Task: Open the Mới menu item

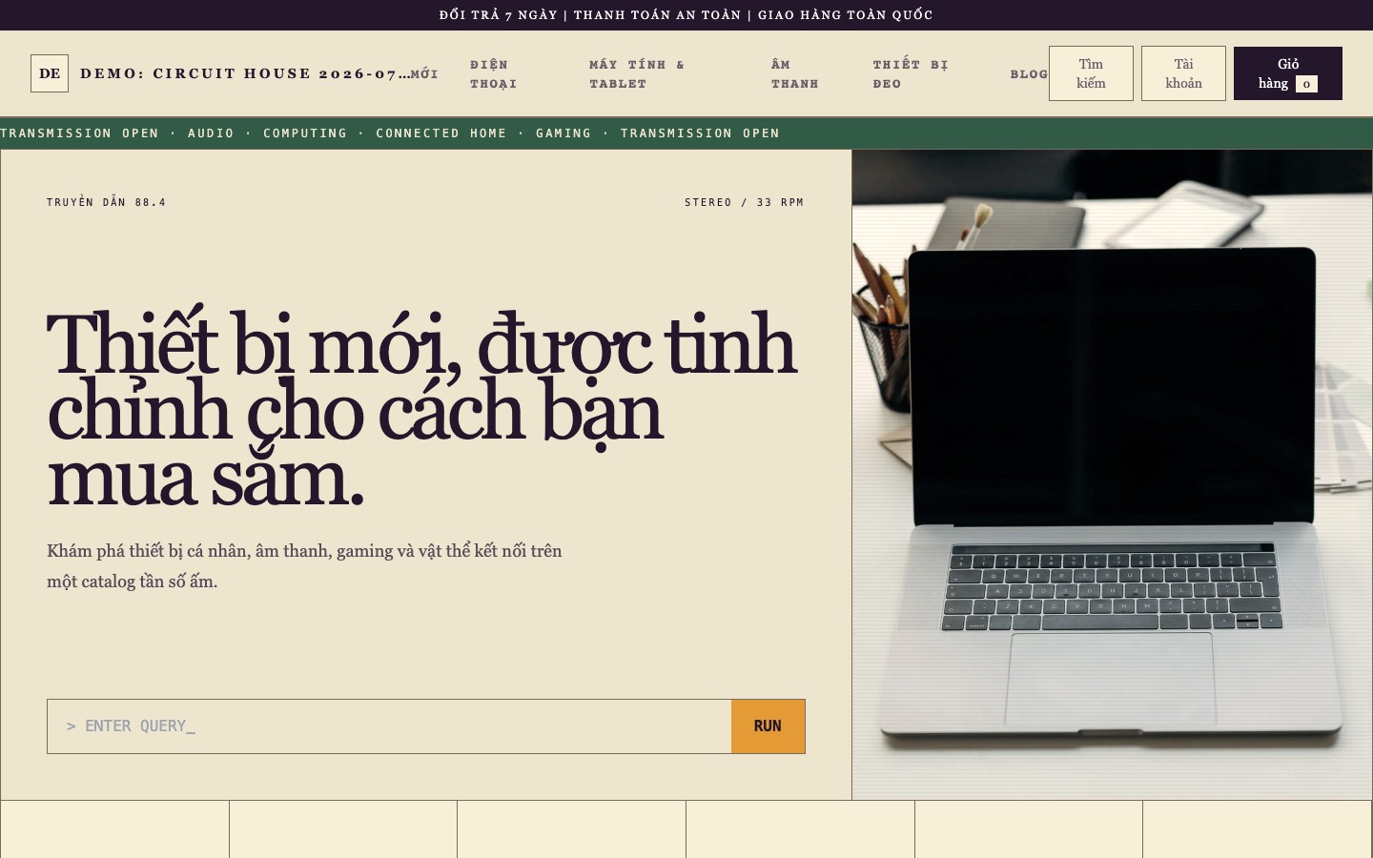Action: pyautogui.click(x=424, y=73)
